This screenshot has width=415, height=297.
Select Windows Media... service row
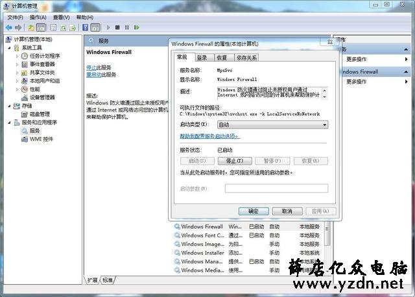[x=248, y=270]
